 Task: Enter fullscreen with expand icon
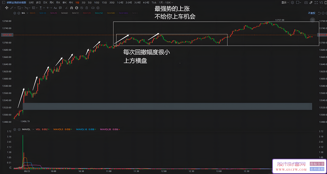(x=316, y=2)
